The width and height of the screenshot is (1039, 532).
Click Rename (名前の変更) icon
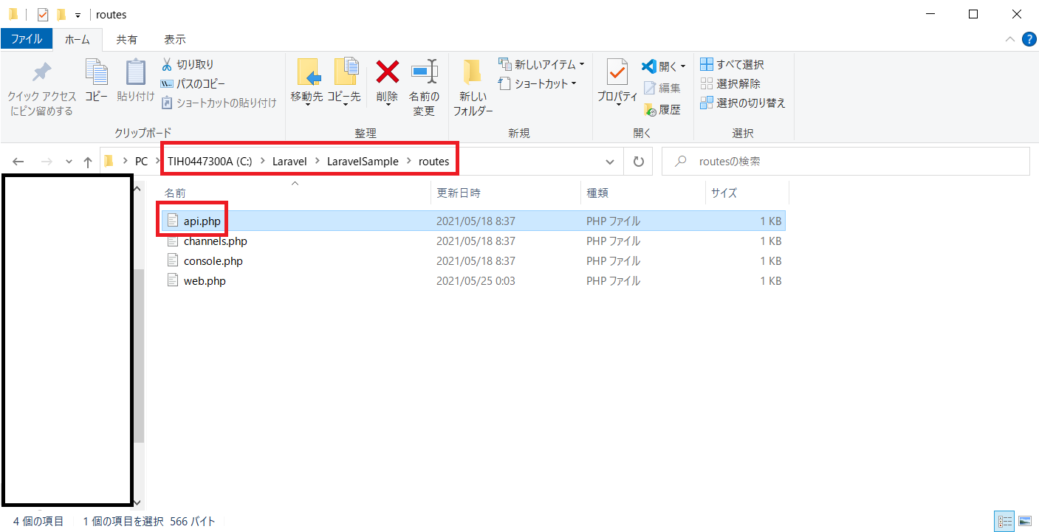[424, 72]
